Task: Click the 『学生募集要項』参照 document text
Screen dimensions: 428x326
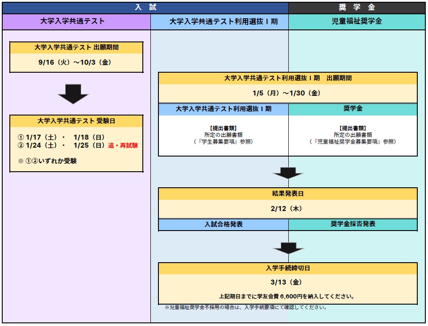Action: tap(223, 141)
